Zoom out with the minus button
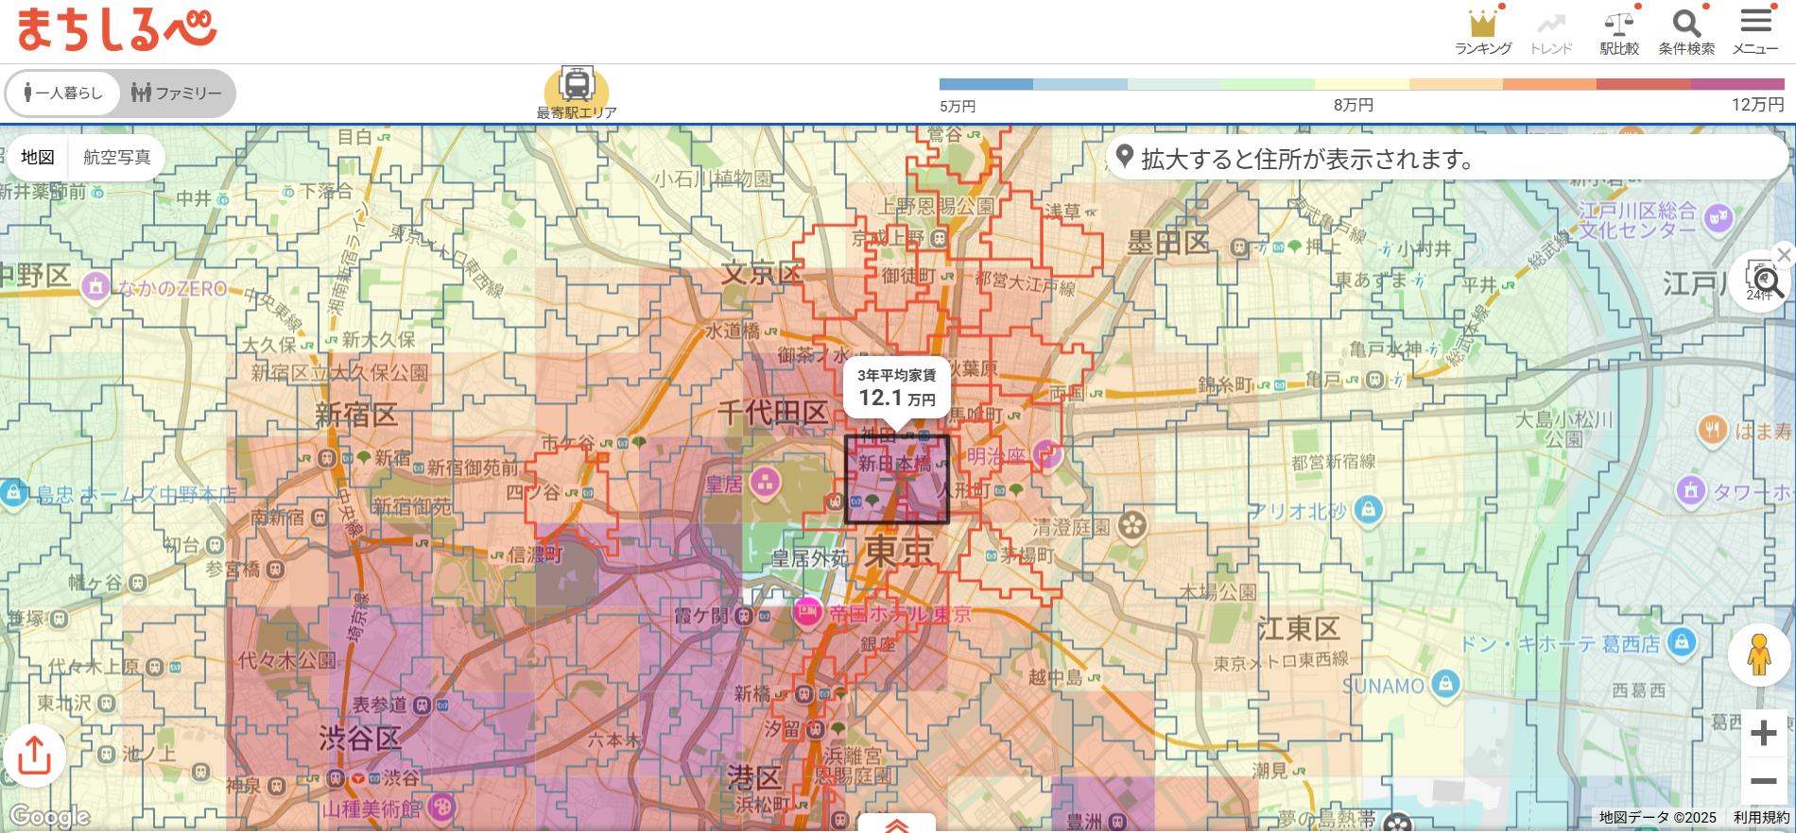The width and height of the screenshot is (1796, 833). 1763,781
